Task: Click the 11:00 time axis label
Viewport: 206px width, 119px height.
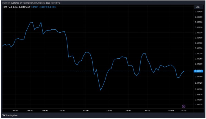Action: 86,110
